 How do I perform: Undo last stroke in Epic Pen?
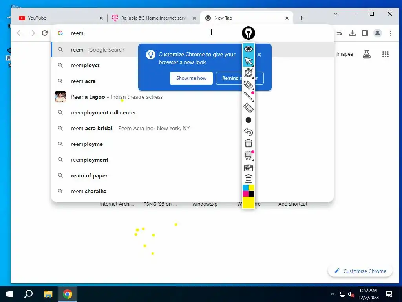pyautogui.click(x=248, y=132)
